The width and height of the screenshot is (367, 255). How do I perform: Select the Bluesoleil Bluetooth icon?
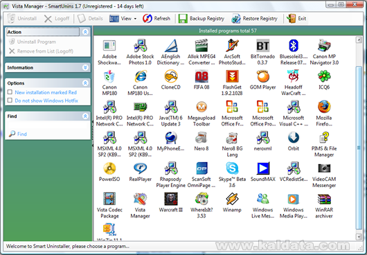coord(294,46)
